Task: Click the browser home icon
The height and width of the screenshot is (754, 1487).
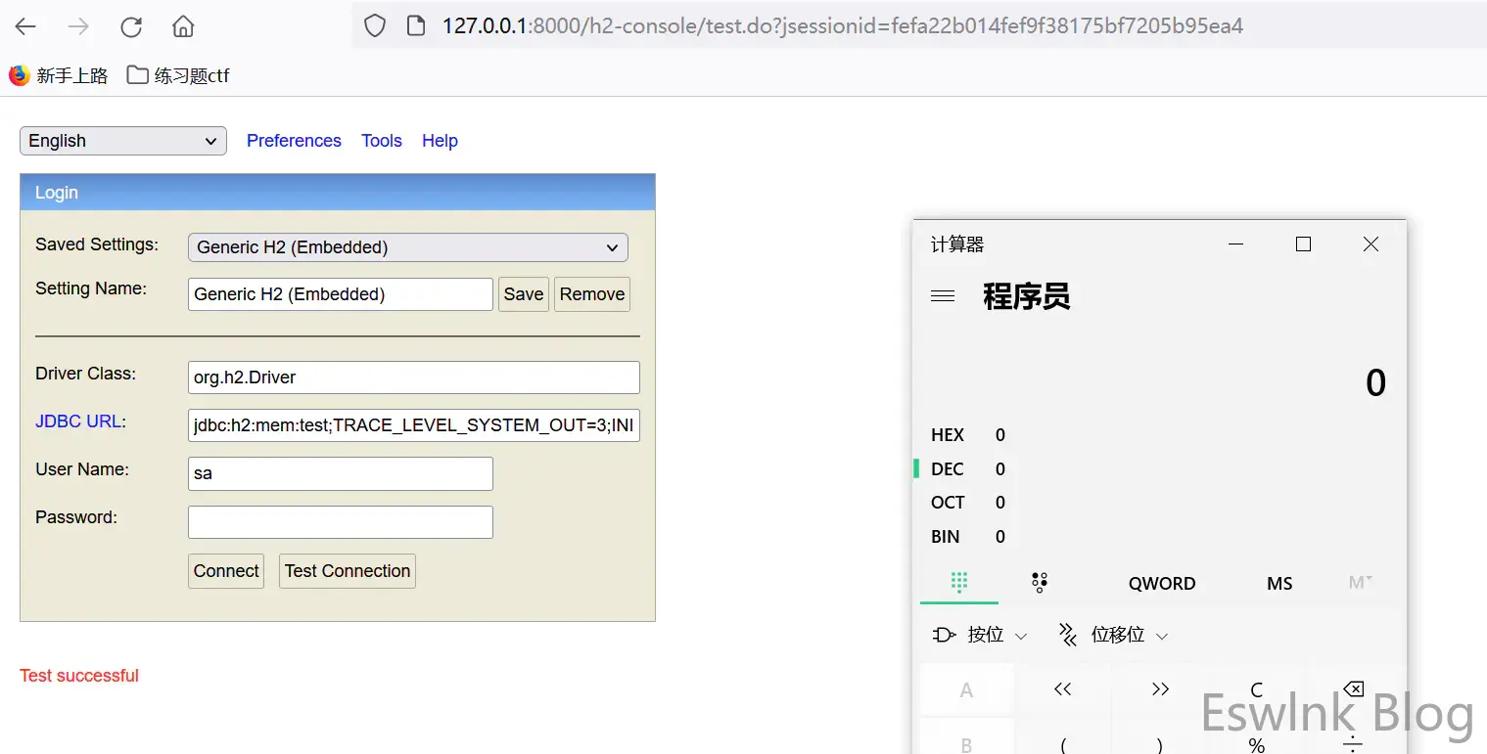Action: [x=183, y=27]
